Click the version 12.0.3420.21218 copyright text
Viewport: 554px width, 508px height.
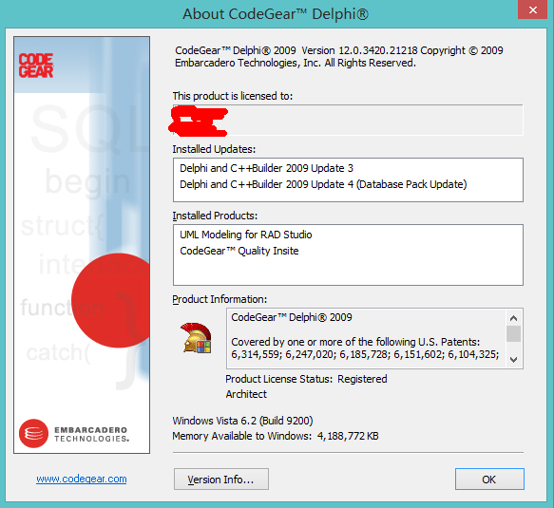click(x=339, y=50)
